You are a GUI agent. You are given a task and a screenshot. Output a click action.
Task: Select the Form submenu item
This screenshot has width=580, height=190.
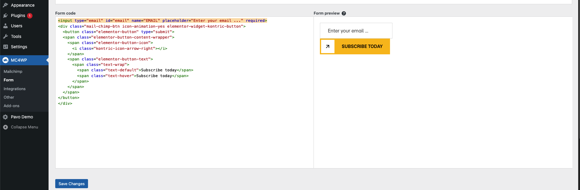click(x=8, y=80)
